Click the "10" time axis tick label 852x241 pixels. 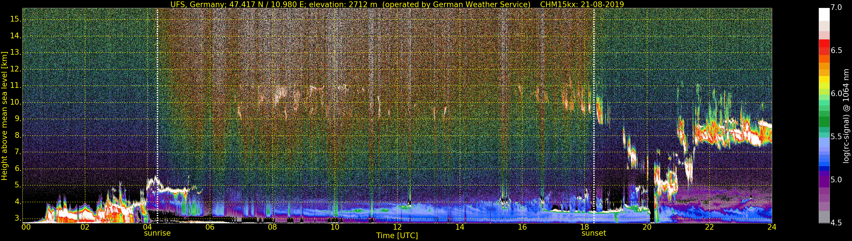point(335,227)
